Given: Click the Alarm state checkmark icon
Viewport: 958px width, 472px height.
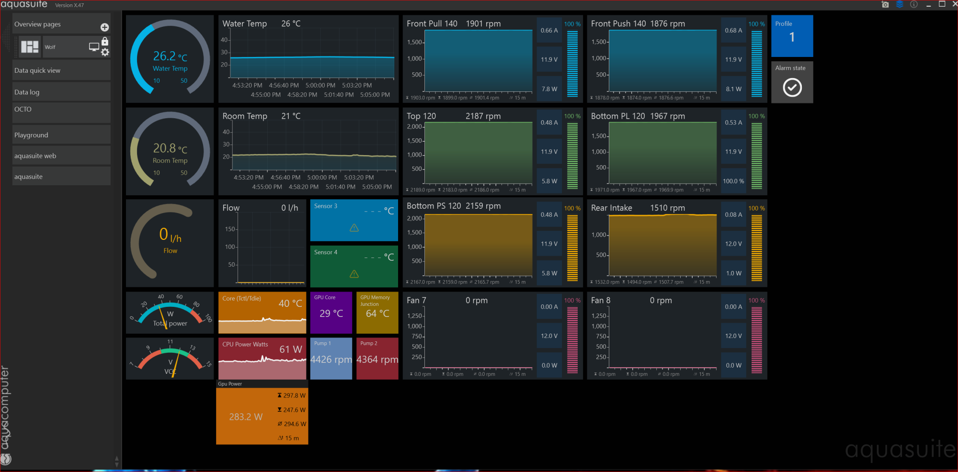Looking at the screenshot, I should (x=792, y=88).
